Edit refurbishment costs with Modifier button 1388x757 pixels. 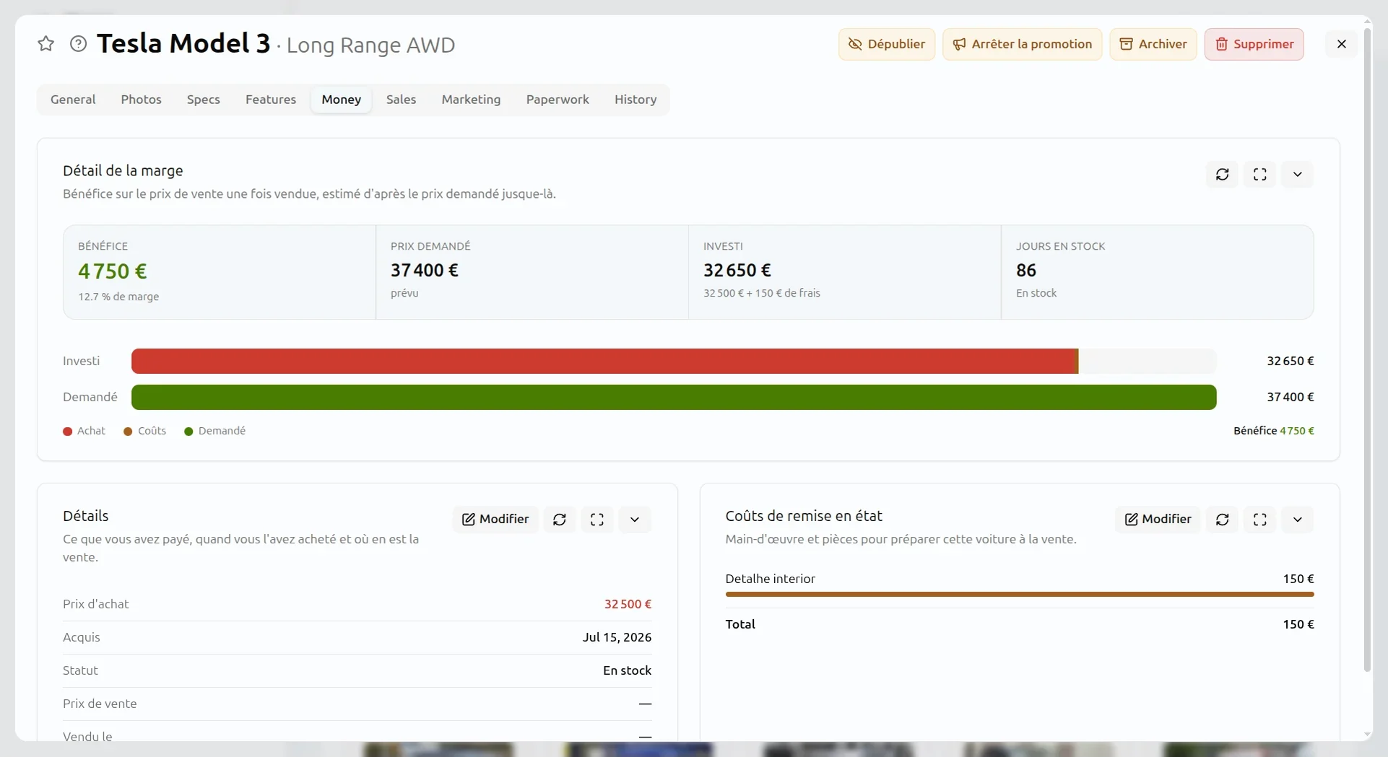coord(1158,520)
